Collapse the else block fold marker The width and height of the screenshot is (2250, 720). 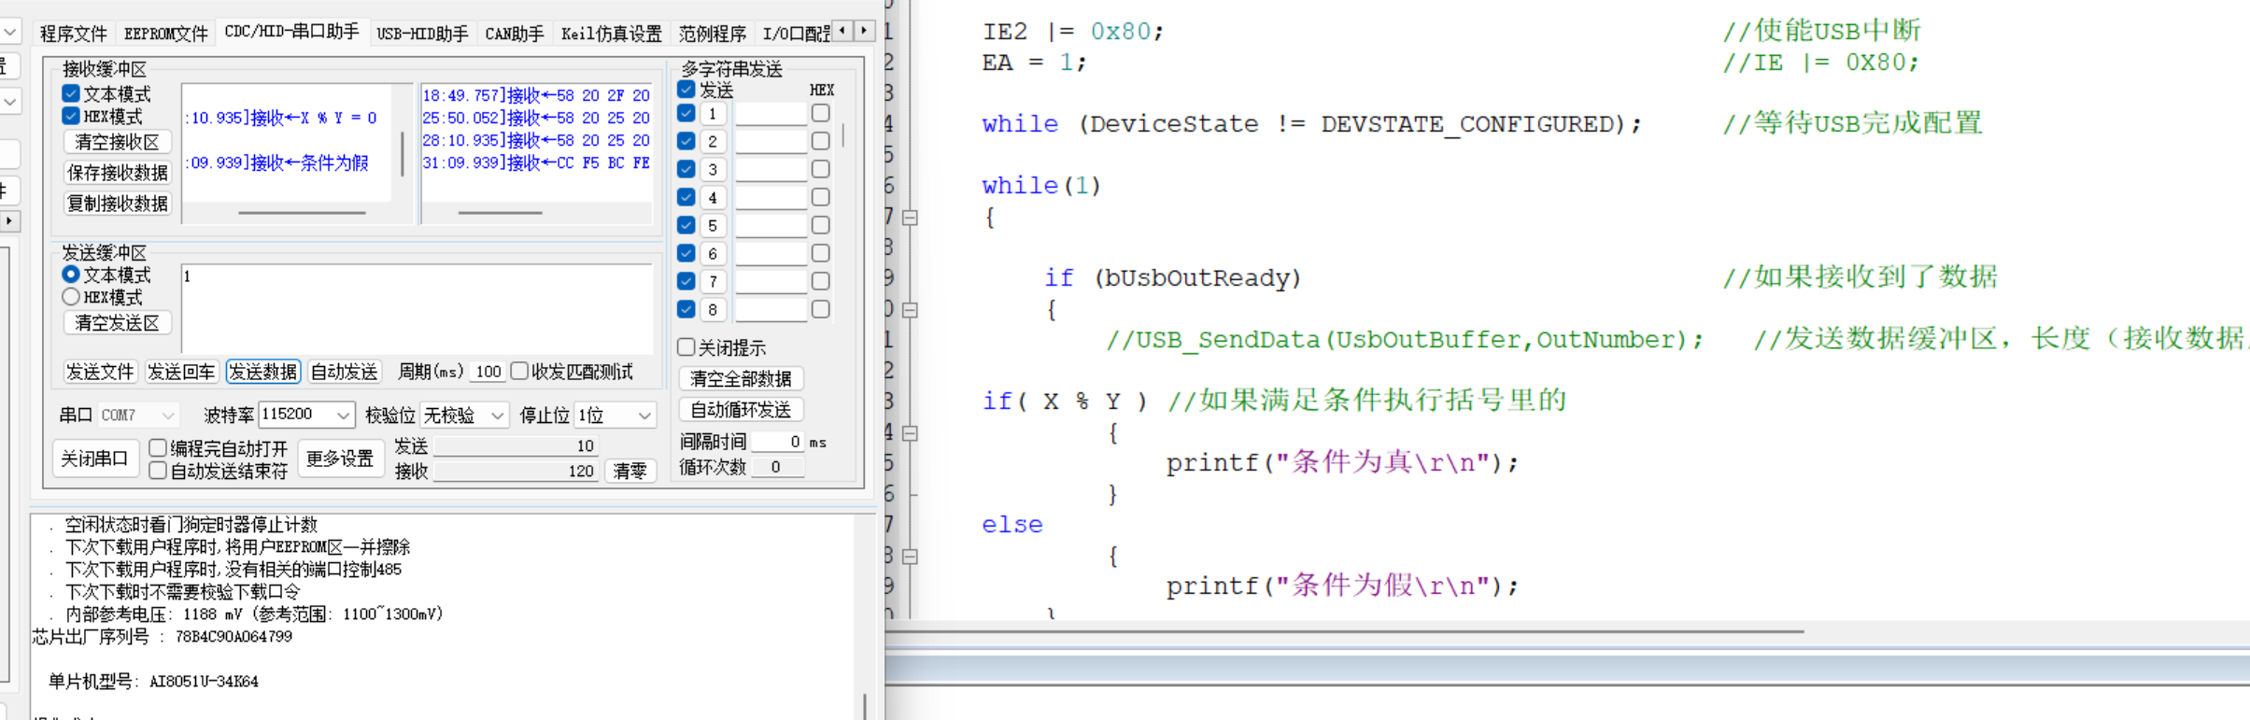point(910,557)
